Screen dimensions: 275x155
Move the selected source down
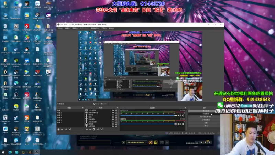point(101,130)
